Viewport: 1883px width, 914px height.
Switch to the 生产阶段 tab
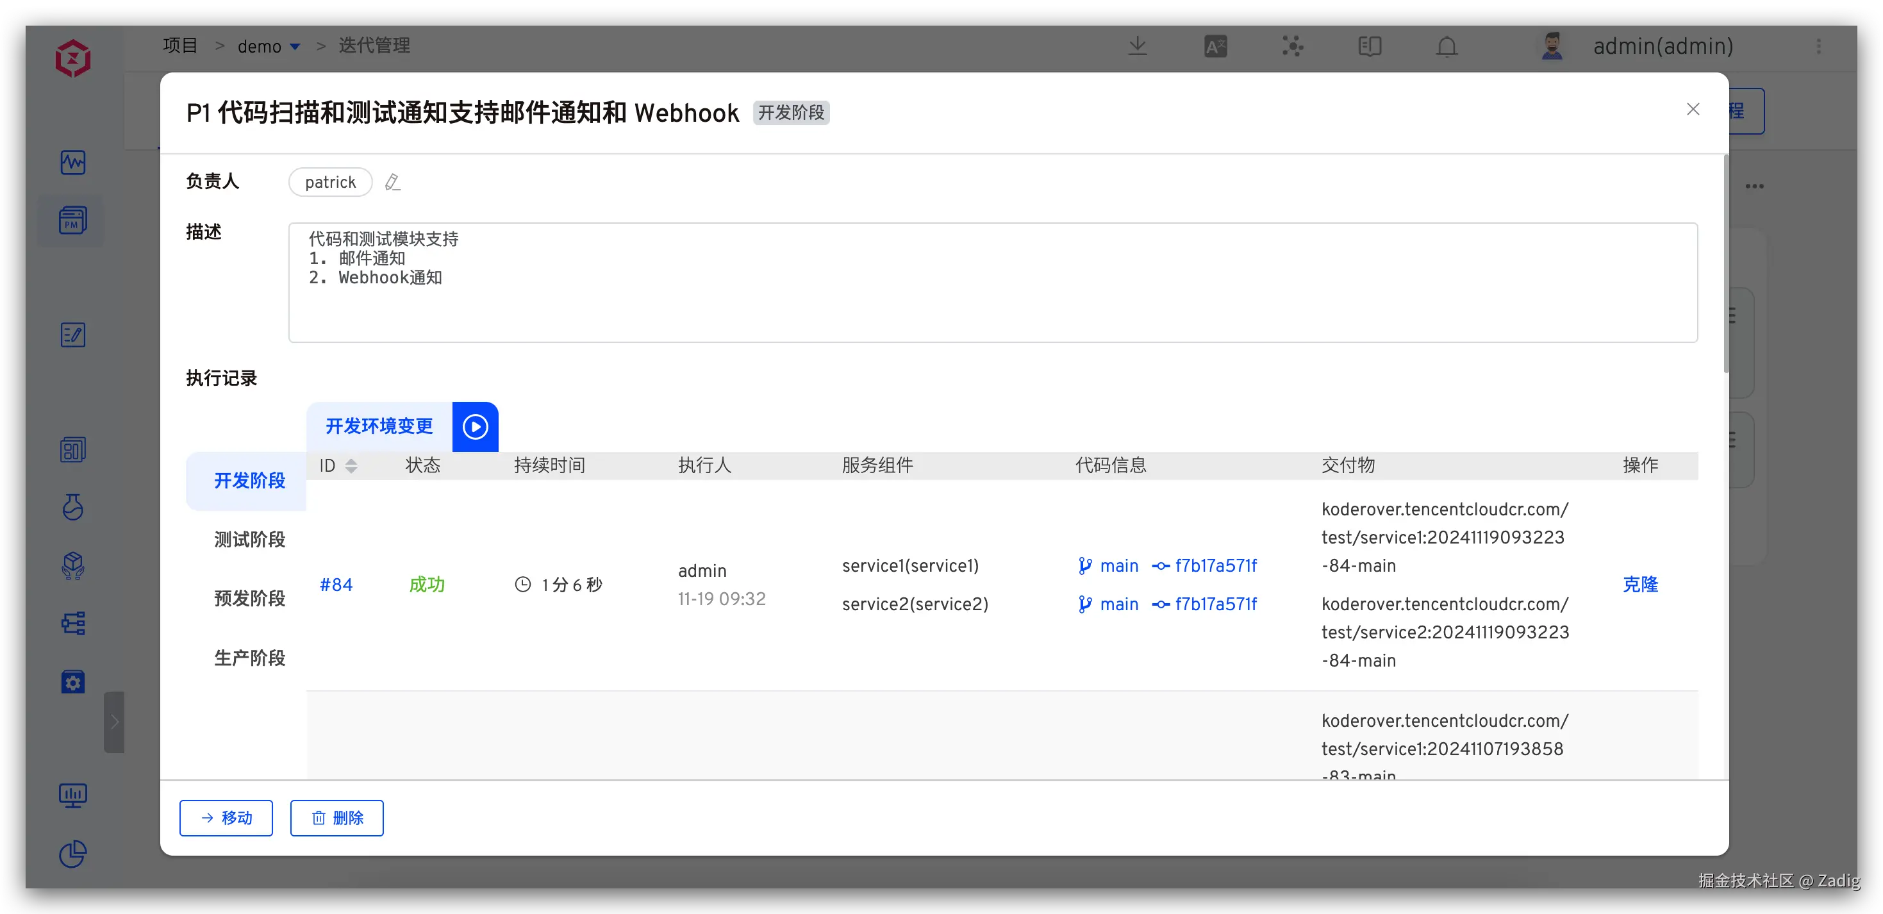pyautogui.click(x=249, y=658)
